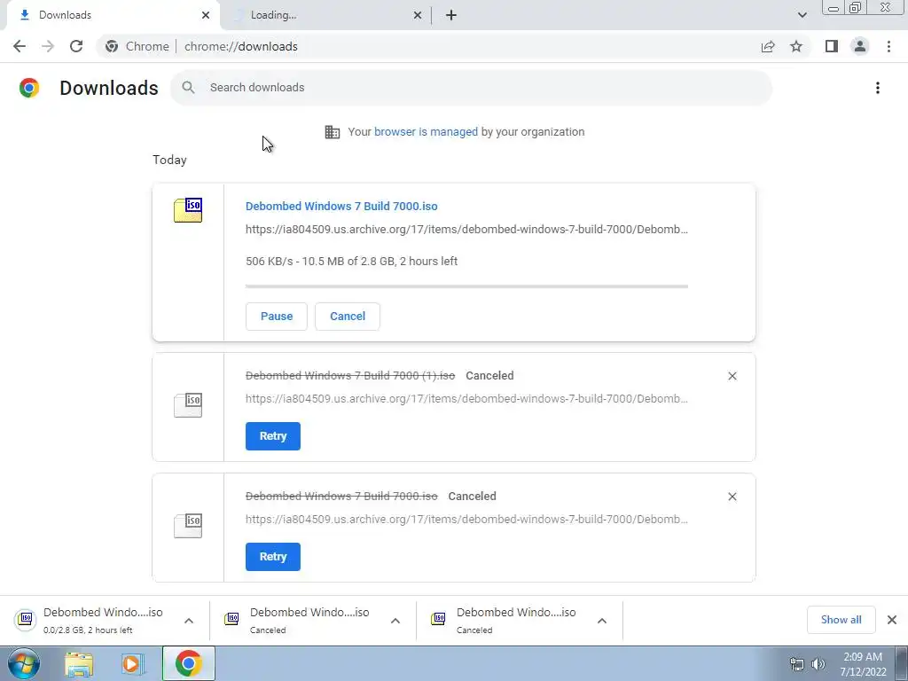Open the profile avatar menu
The height and width of the screenshot is (681, 908).
860,46
